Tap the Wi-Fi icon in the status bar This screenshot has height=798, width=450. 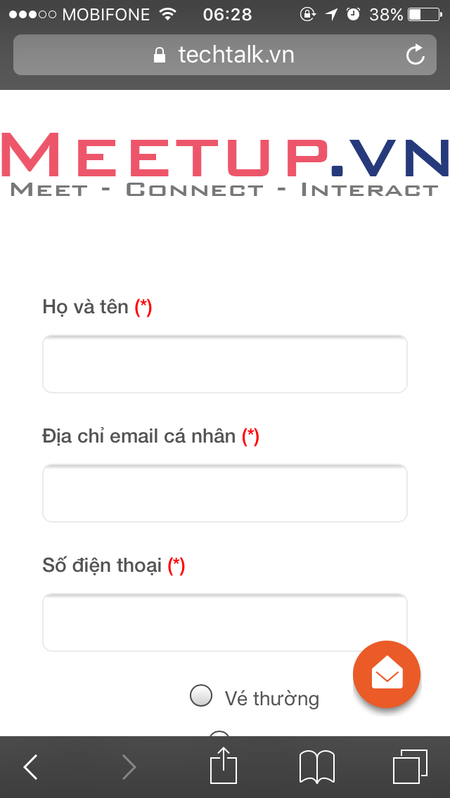[167, 14]
